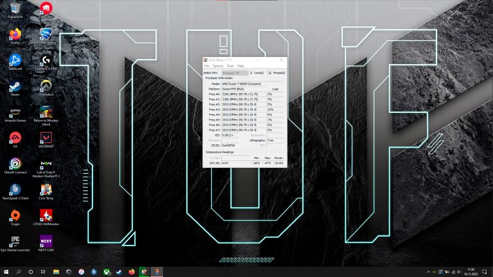The width and height of the screenshot is (493, 277).
Task: Select the Core Temp desktop shortcut
Action: 46,190
